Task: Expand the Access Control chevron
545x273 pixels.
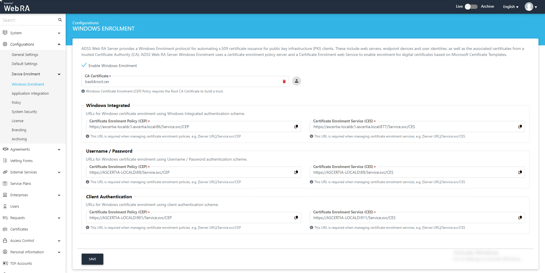Action: click(x=59, y=241)
